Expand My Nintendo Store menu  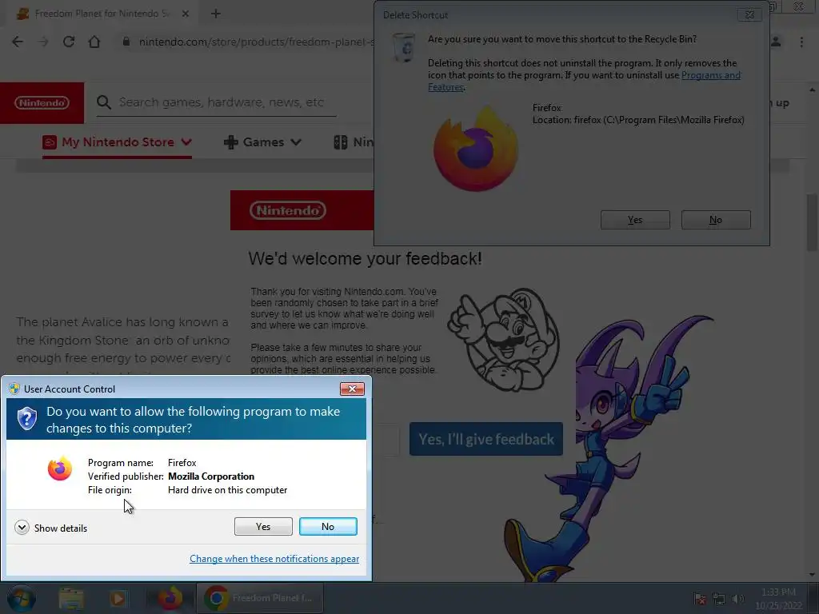(x=117, y=142)
